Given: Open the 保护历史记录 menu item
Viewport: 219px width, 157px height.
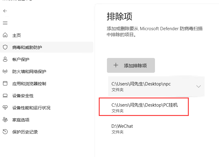Looking at the screenshot, I should click(x=25, y=132).
